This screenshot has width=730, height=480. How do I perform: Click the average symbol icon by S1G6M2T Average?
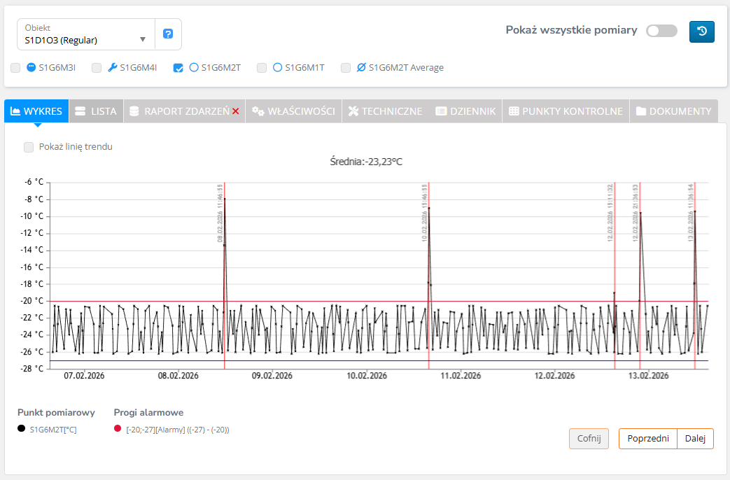click(361, 68)
